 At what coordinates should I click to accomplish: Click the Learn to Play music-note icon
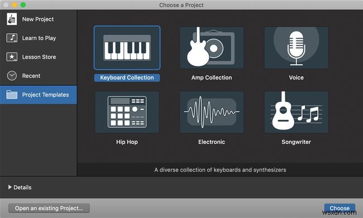(12, 38)
